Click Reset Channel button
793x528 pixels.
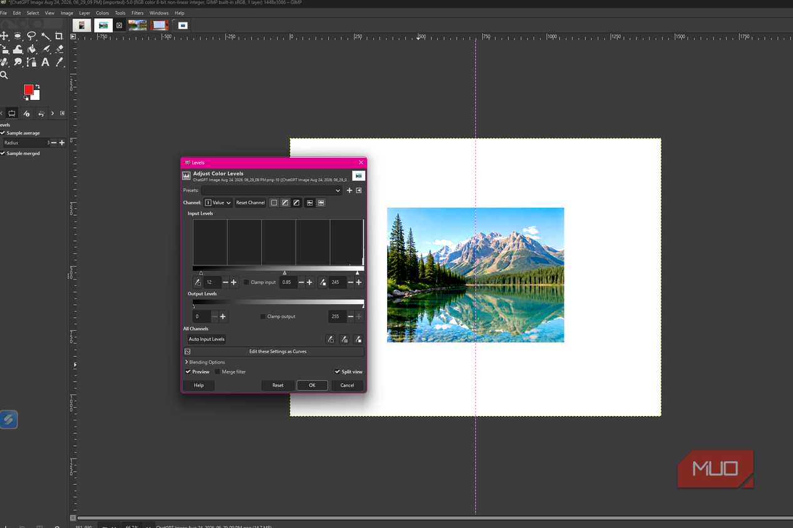(251, 203)
